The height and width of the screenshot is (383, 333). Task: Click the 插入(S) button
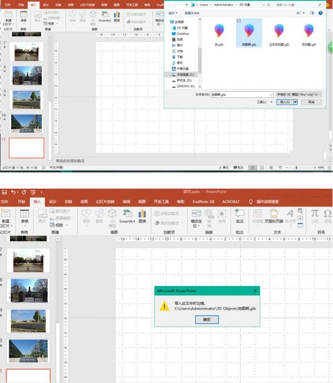pyautogui.click(x=285, y=102)
